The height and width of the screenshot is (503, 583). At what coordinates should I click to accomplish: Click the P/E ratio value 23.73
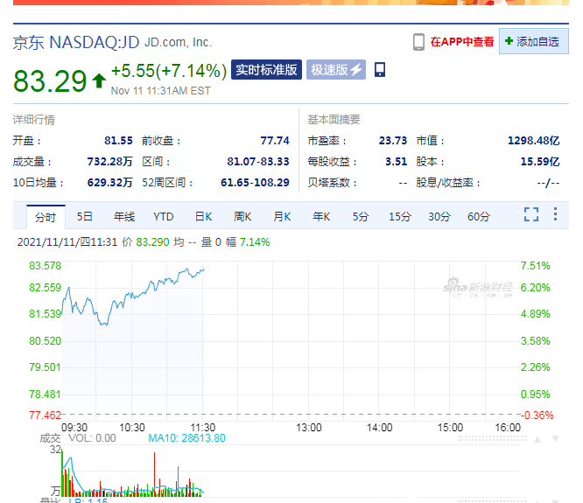click(393, 141)
